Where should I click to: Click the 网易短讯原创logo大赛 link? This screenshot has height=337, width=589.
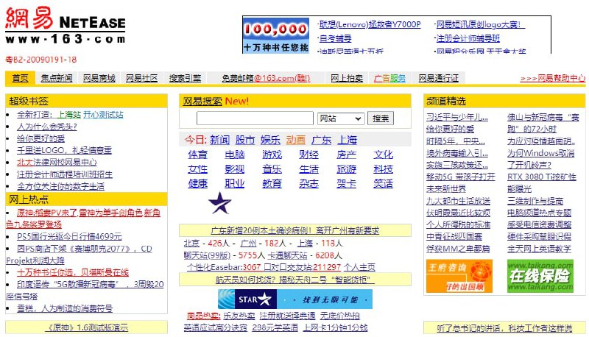coord(481,24)
